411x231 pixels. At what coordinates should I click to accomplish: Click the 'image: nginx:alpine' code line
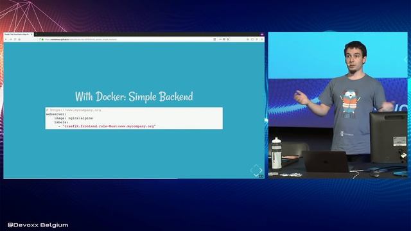pyautogui.click(x=73, y=118)
